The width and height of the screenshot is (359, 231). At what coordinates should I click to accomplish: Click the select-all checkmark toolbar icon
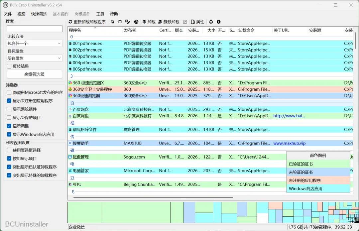[112, 22]
